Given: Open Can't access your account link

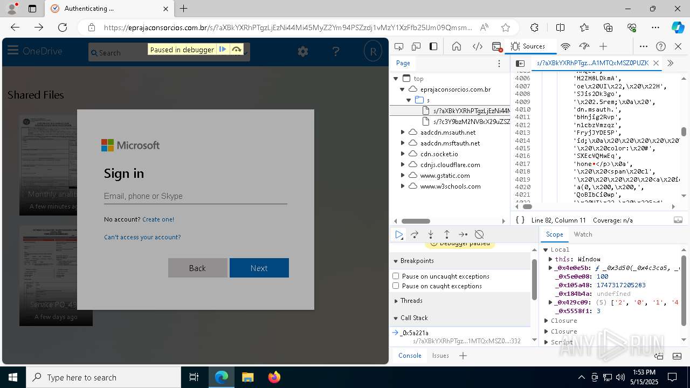Looking at the screenshot, I should [x=142, y=237].
